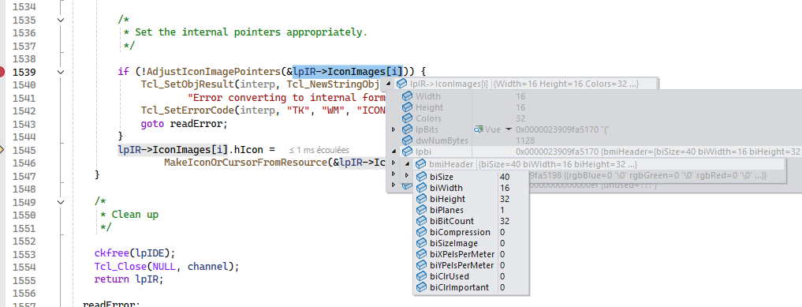Select the biBitCount value 32

point(505,221)
